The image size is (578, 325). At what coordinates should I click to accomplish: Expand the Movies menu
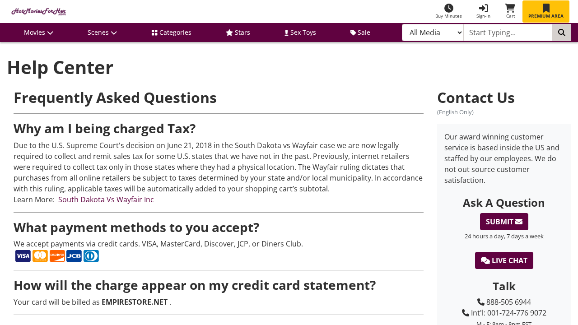pyautogui.click(x=38, y=32)
